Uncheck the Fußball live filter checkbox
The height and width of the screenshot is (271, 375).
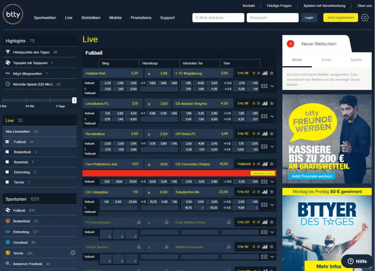click(x=7, y=142)
